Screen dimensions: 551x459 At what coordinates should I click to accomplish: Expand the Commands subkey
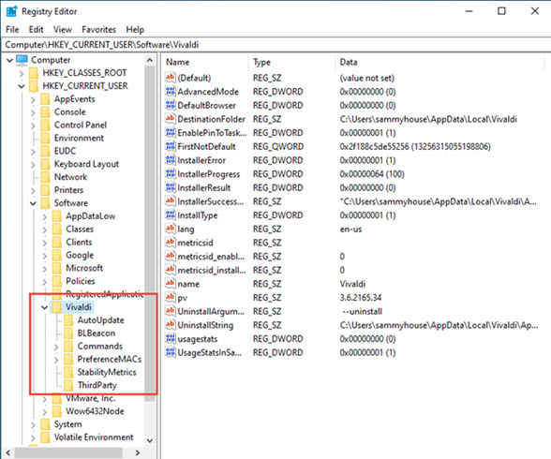(x=56, y=347)
